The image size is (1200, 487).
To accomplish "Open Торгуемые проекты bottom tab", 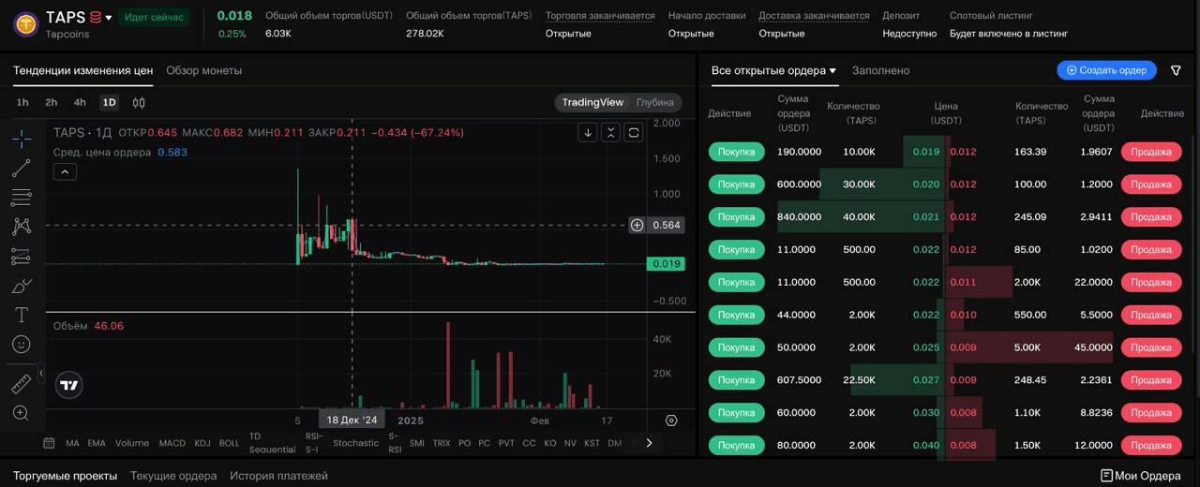I will pyautogui.click(x=65, y=476).
